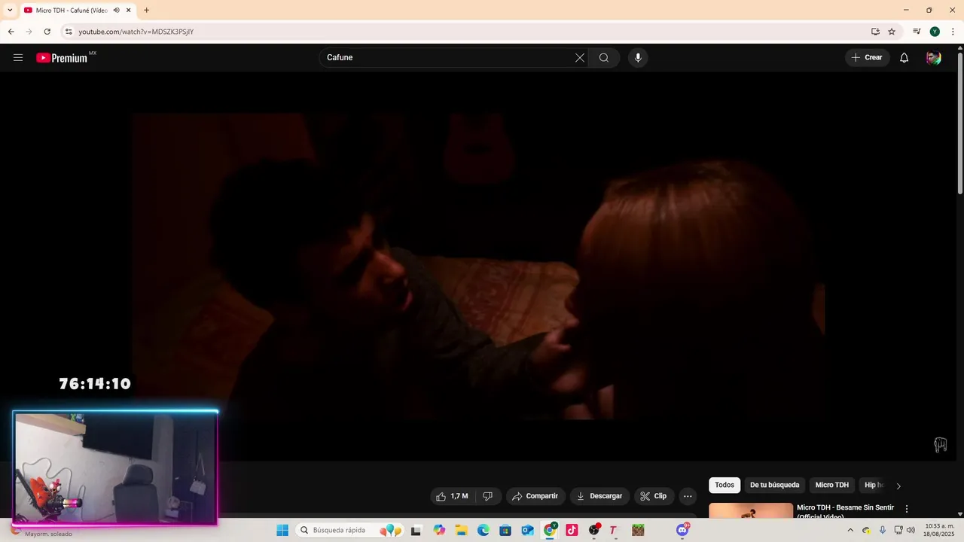Open Besame Sin Sentir video thumbnail

[x=751, y=510]
